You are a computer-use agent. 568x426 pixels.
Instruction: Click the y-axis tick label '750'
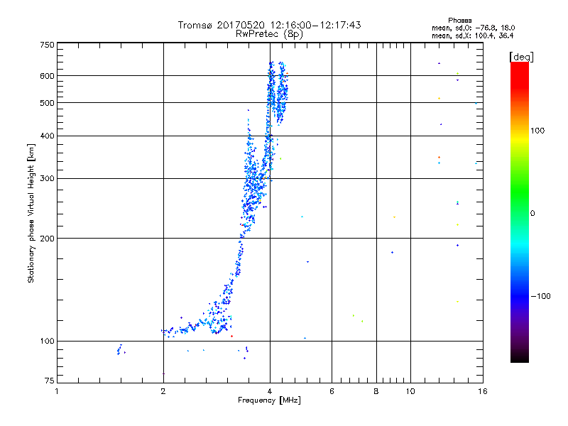(x=47, y=45)
